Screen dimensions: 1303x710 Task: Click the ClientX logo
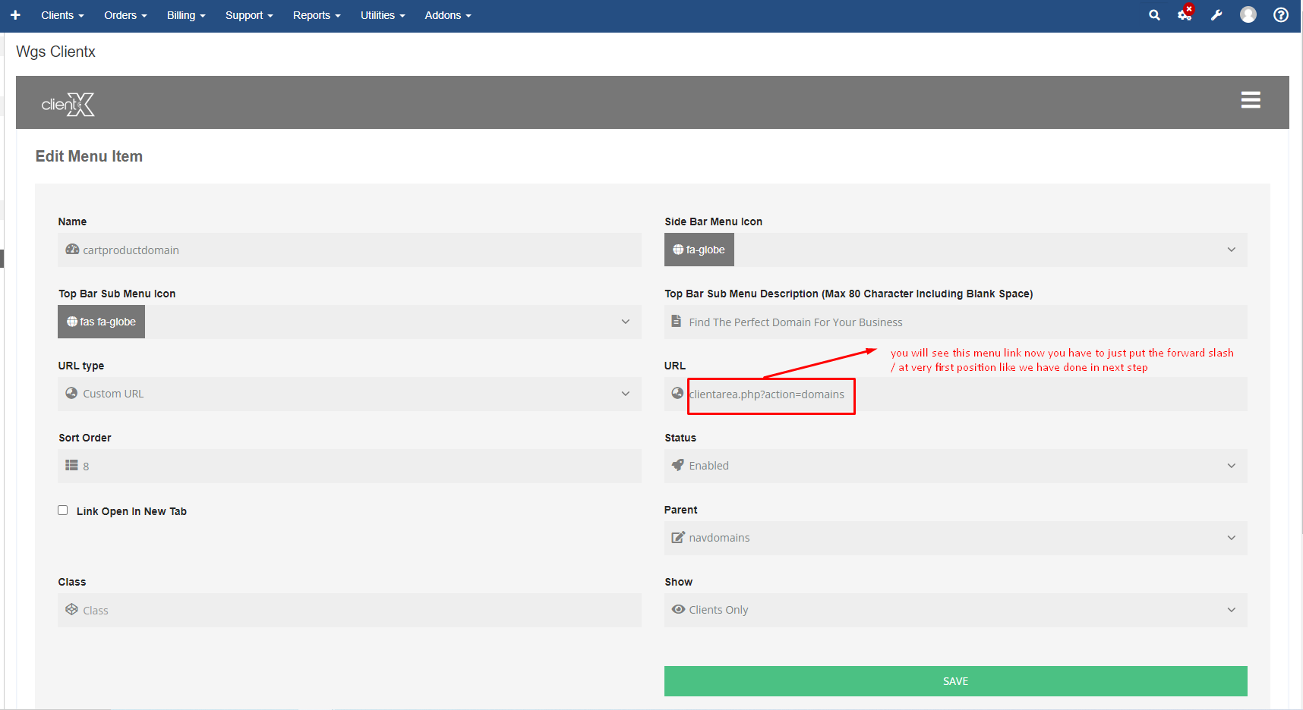[68, 104]
